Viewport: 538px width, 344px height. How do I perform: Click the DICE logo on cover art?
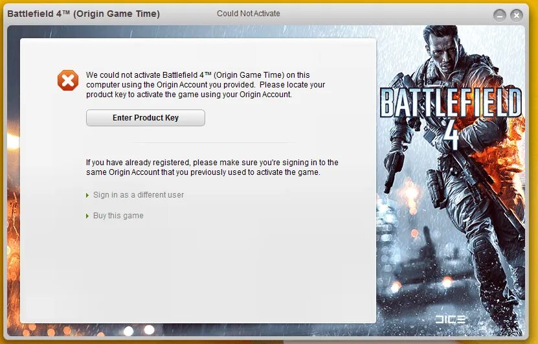[450, 319]
